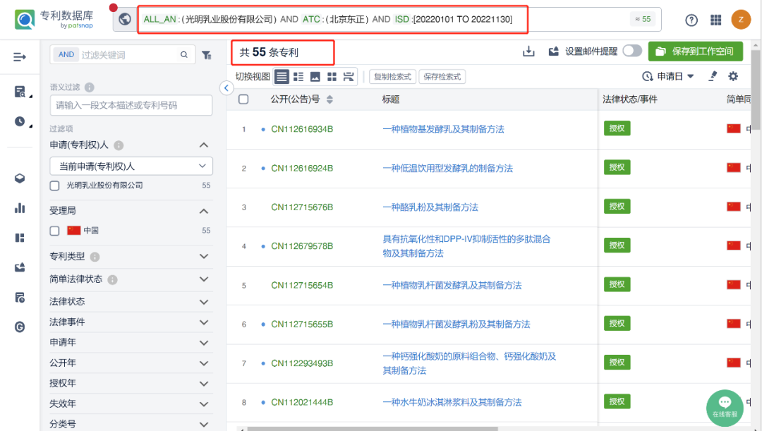Image resolution: width=762 pixels, height=431 pixels.
Task: Open the sidebar document-gear icon
Action: pyautogui.click(x=20, y=298)
